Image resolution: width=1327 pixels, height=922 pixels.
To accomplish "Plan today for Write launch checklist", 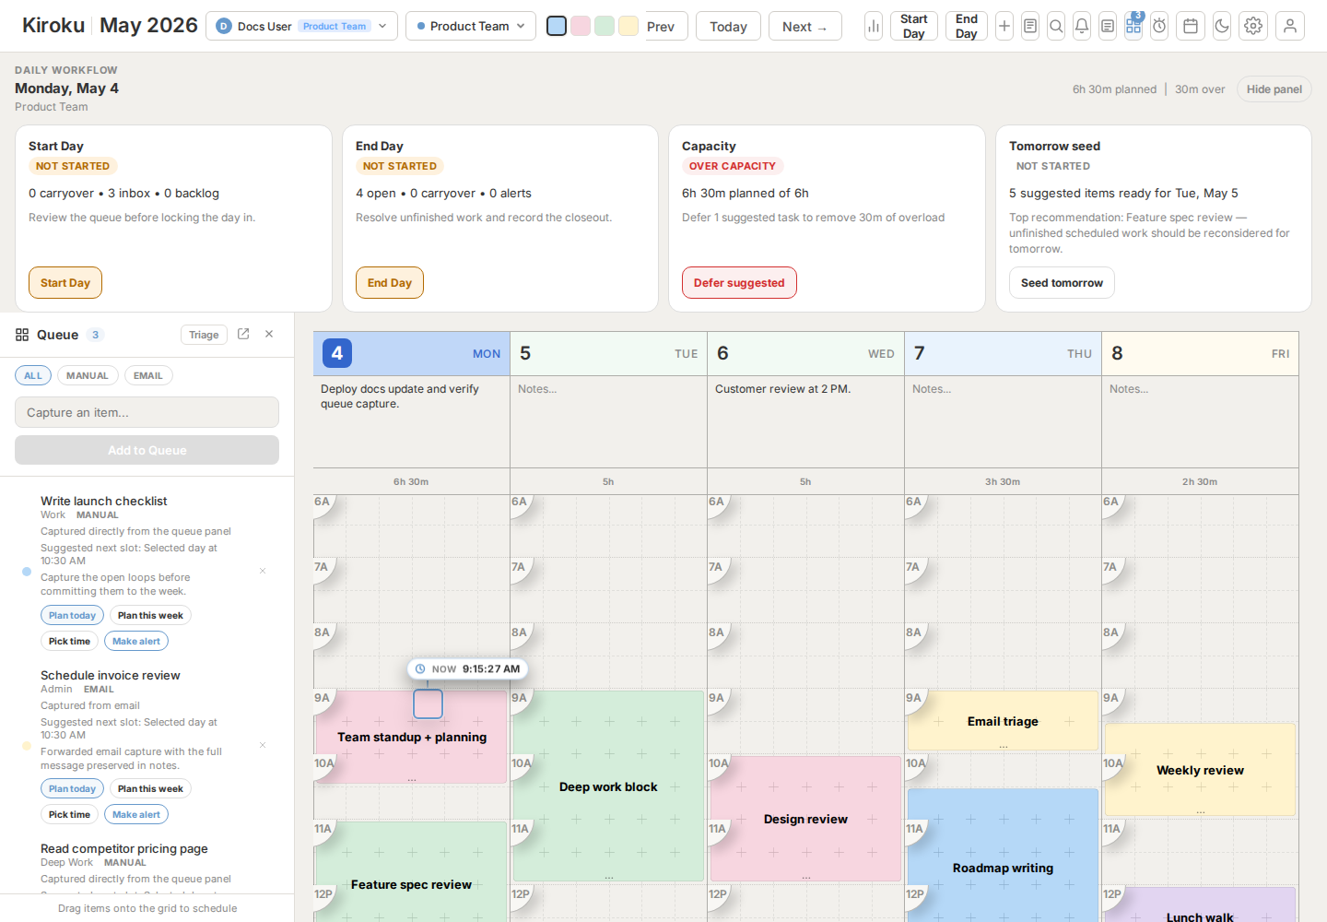I will point(72,615).
